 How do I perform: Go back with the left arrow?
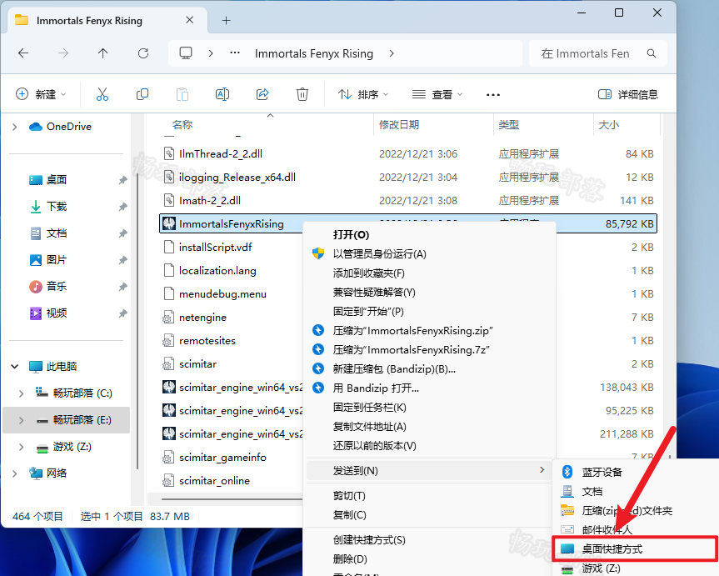(23, 53)
